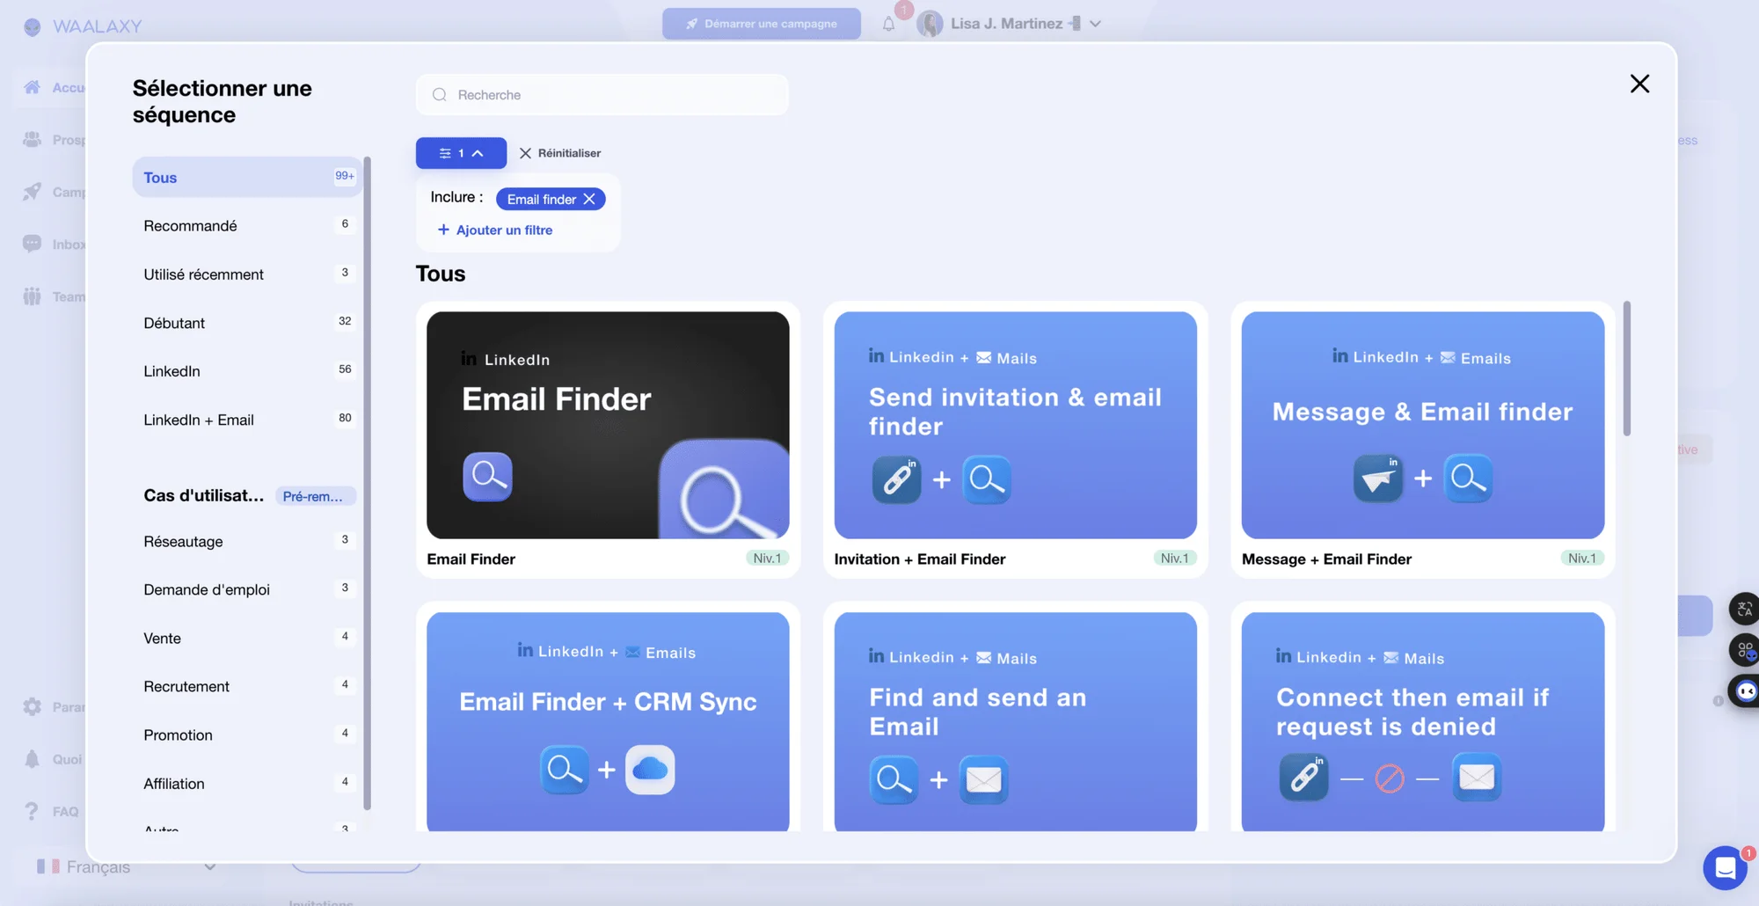Click the Paramètres gear sidebar icon
This screenshot has width=1759, height=906.
point(33,706)
